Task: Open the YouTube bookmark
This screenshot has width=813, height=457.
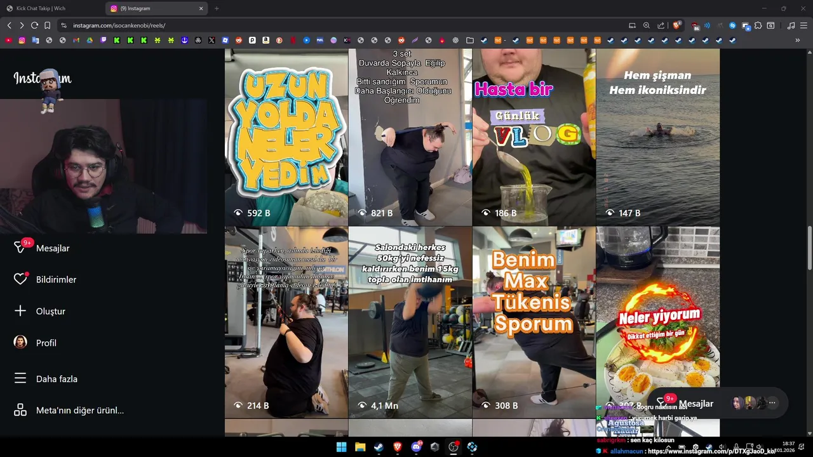Action: pos(8,40)
